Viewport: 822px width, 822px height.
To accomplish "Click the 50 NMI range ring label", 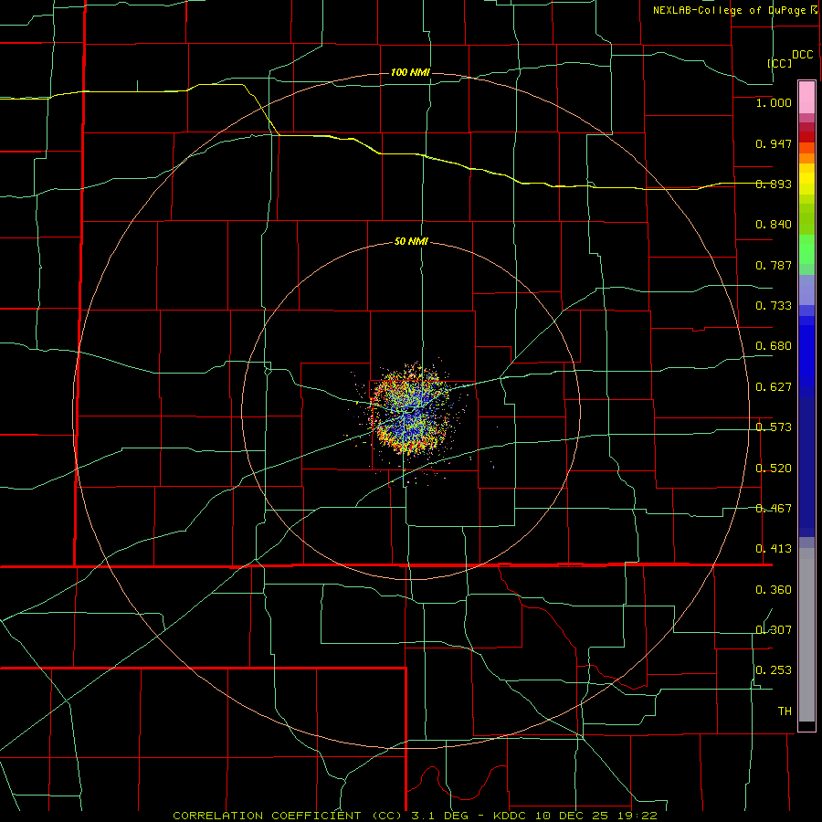I will (x=411, y=242).
